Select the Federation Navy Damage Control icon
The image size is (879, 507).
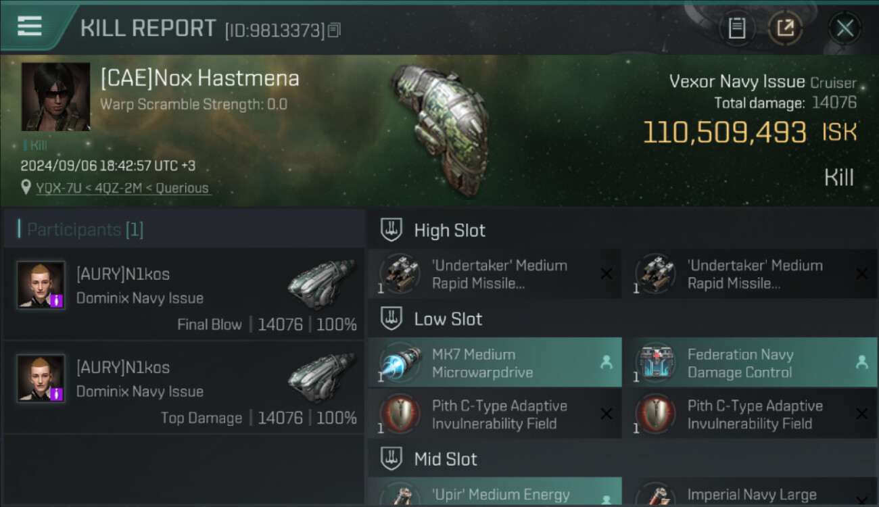[x=655, y=363]
